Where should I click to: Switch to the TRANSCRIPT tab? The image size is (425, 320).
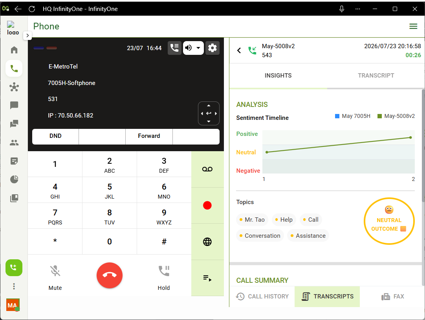click(x=376, y=76)
